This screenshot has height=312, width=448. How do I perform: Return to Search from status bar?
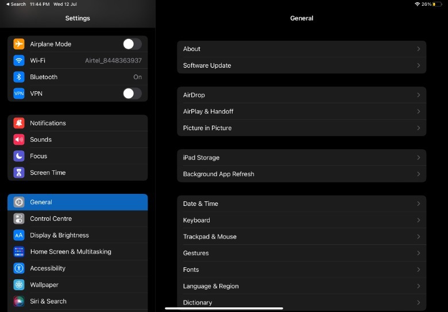tap(16, 4)
